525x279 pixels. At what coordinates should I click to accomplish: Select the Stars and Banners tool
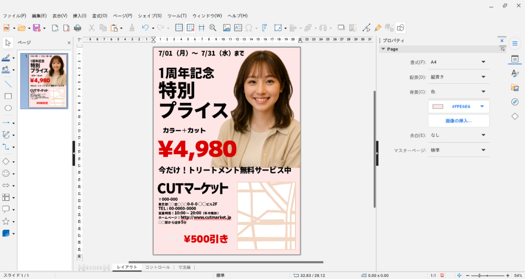pos(6,221)
